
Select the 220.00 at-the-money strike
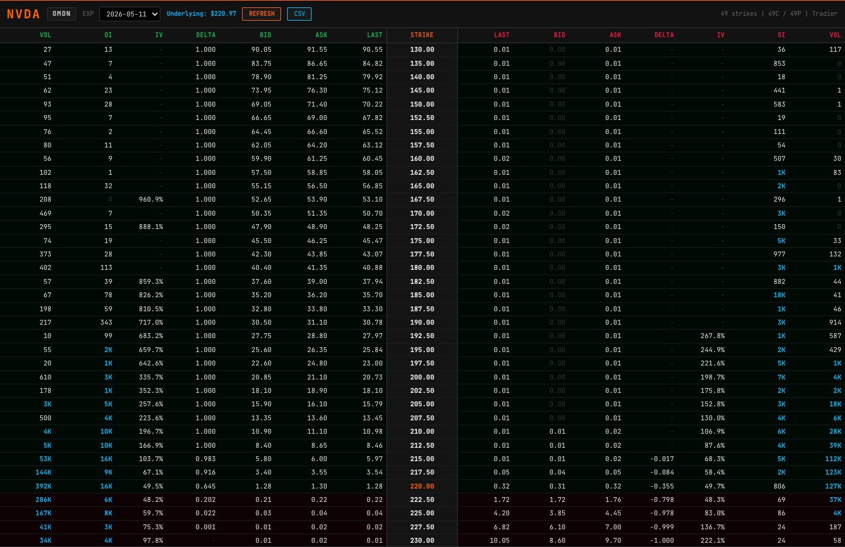(422, 486)
